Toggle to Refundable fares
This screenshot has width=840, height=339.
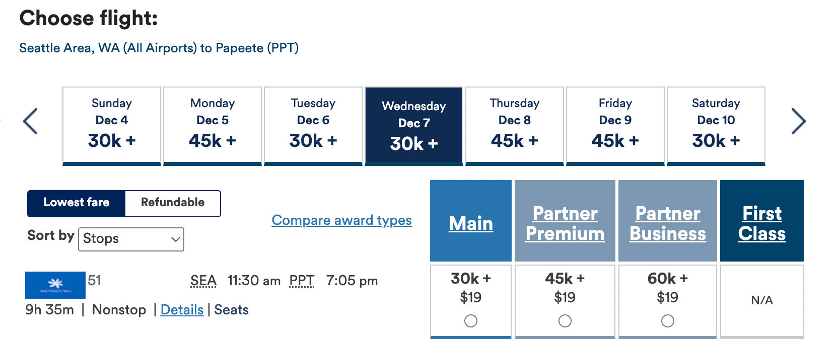point(173,203)
